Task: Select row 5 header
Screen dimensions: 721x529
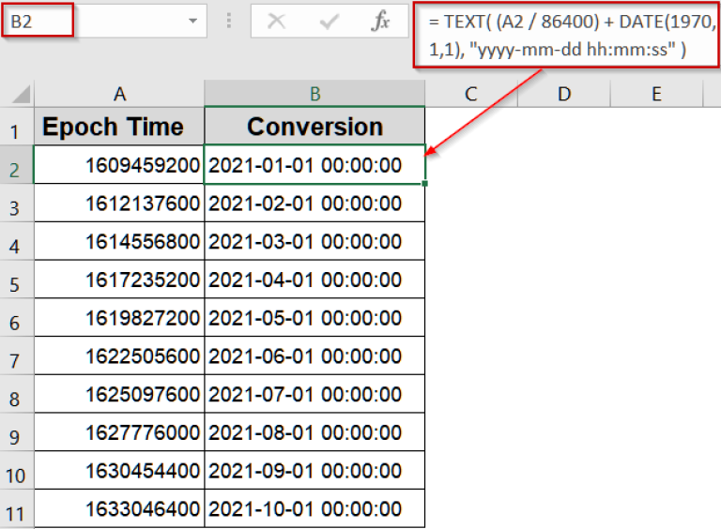Action: (x=17, y=280)
